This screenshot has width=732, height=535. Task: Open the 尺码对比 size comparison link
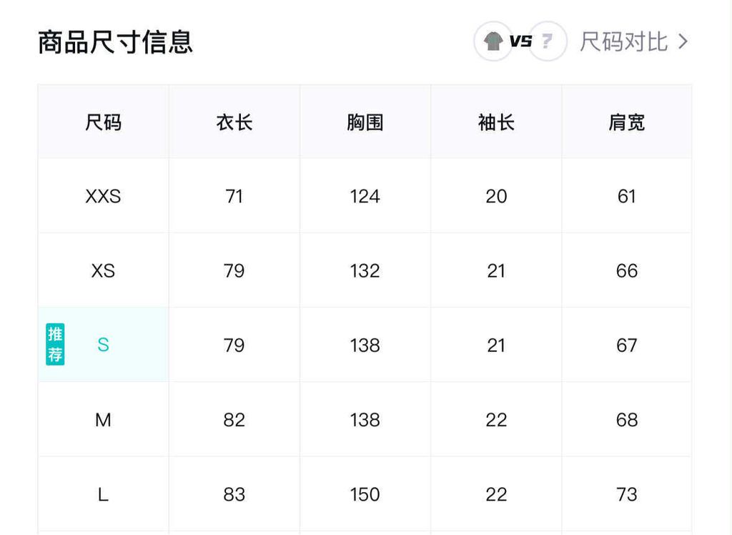(x=623, y=41)
